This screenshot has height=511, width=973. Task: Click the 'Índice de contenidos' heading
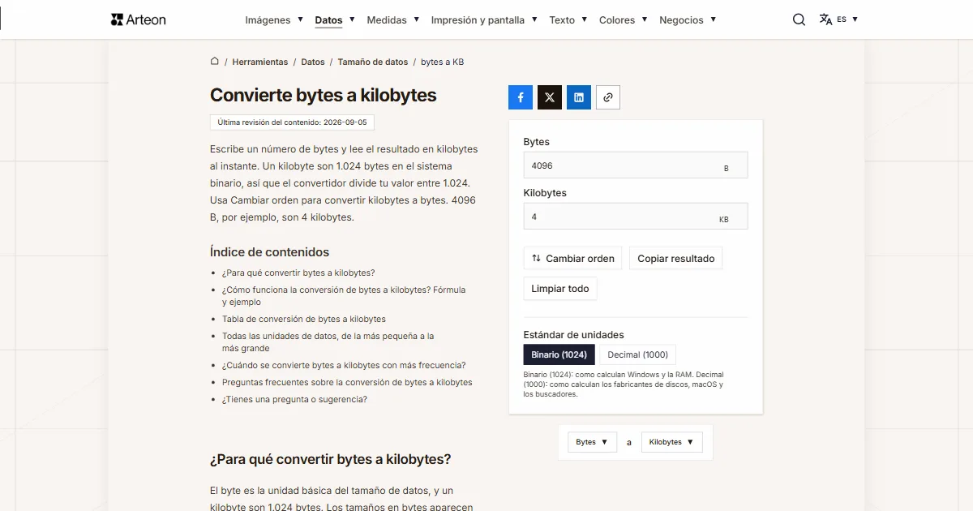[x=269, y=251]
